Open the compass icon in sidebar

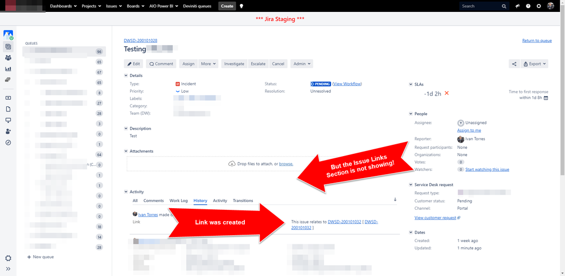[x=8, y=143]
